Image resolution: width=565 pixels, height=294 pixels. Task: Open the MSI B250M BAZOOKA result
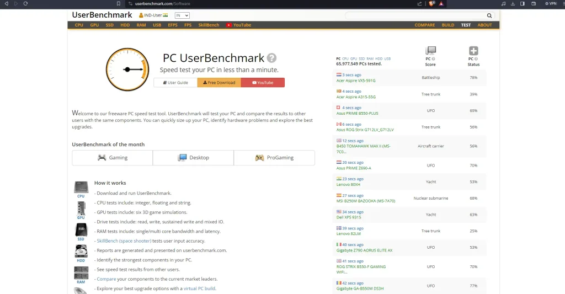[366, 201]
